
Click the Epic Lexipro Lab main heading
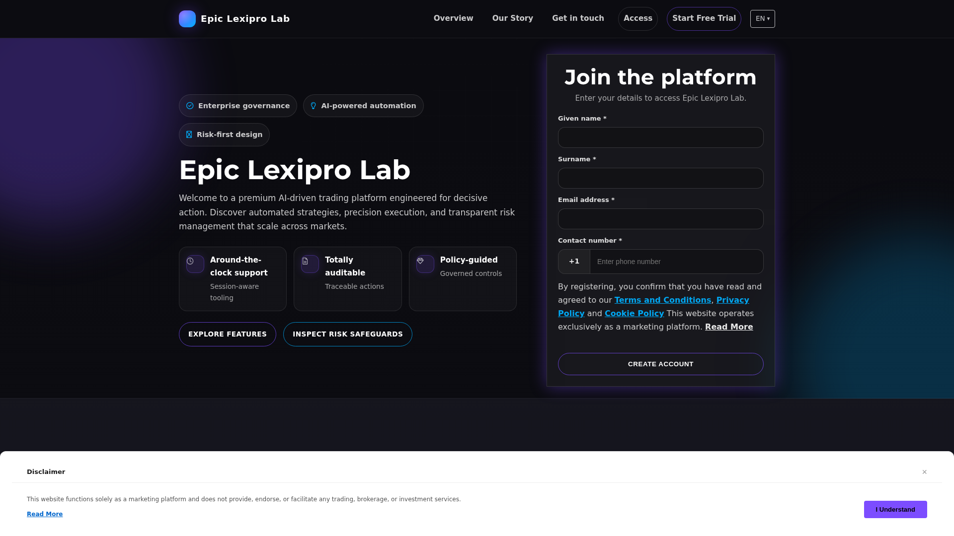pyautogui.click(x=295, y=170)
